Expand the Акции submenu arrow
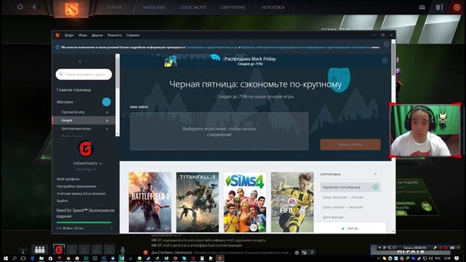 107,120
